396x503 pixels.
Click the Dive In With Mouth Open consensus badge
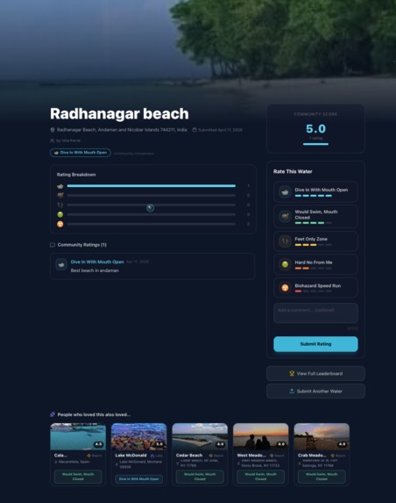point(81,153)
